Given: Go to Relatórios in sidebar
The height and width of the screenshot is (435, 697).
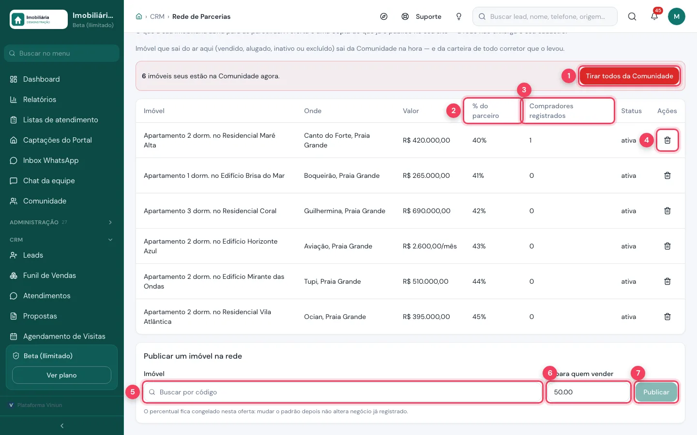Looking at the screenshot, I should coord(61,100).
